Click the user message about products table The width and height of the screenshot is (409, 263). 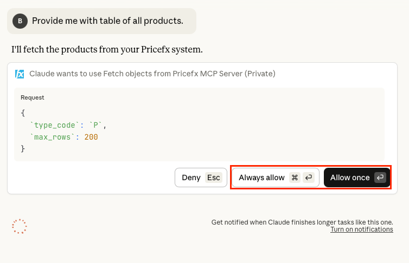tap(107, 21)
